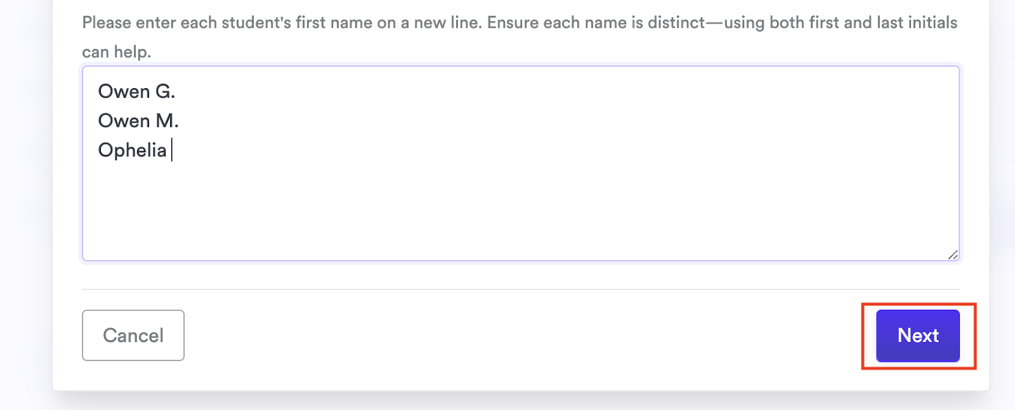The height and width of the screenshot is (410, 1015).
Task: Click the name Ophelia in the list
Action: (132, 150)
